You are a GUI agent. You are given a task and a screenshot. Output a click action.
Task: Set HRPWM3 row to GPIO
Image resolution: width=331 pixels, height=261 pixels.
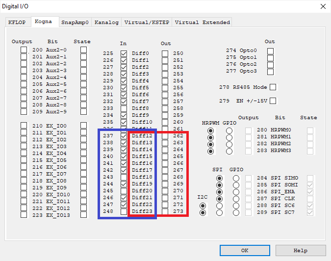229,151
